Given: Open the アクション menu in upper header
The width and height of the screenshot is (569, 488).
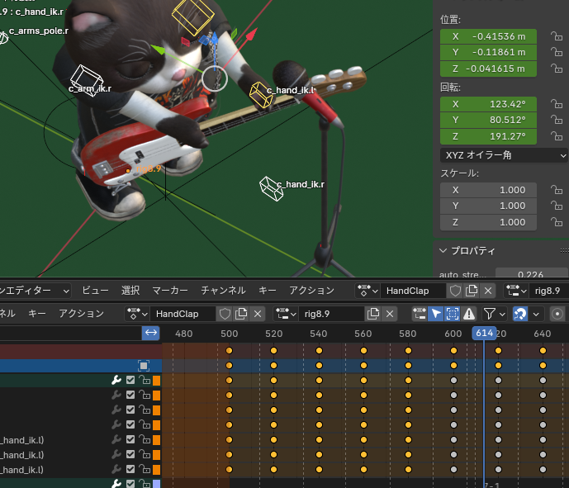Looking at the screenshot, I should click(x=311, y=291).
